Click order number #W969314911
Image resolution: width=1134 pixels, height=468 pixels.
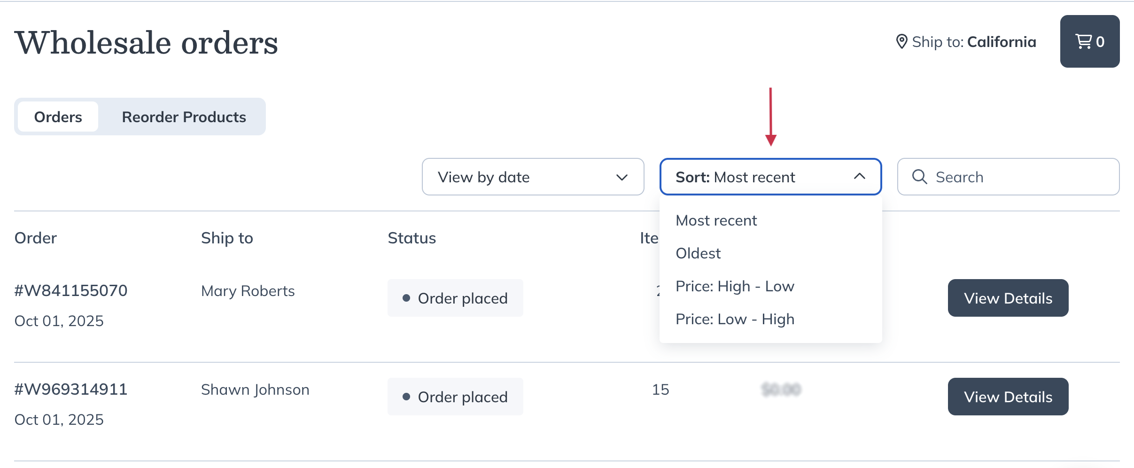(71, 389)
